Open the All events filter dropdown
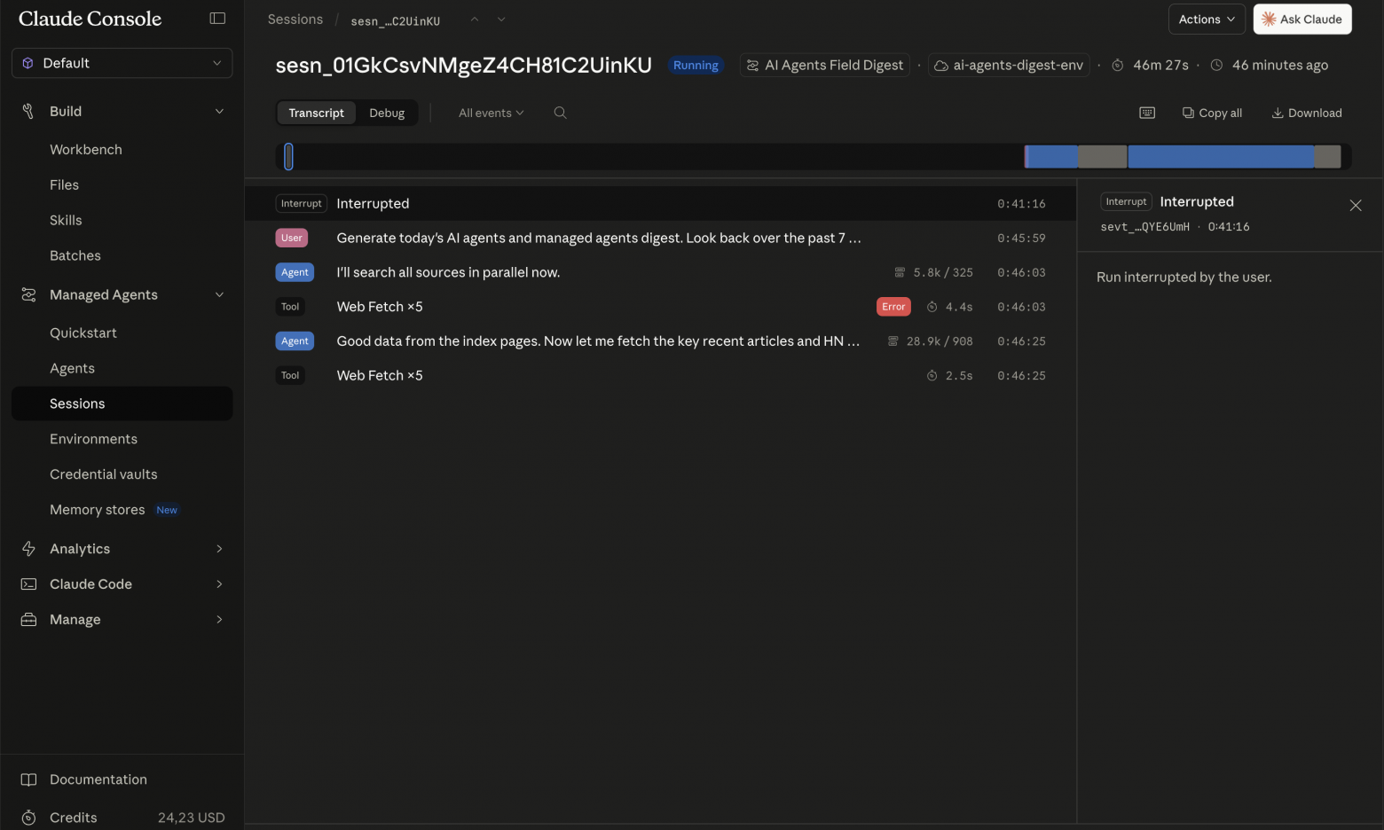Screen dimensions: 1384x830 pyautogui.click(x=491, y=113)
